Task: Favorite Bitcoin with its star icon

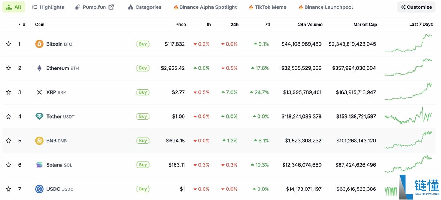Action: click(x=8, y=44)
